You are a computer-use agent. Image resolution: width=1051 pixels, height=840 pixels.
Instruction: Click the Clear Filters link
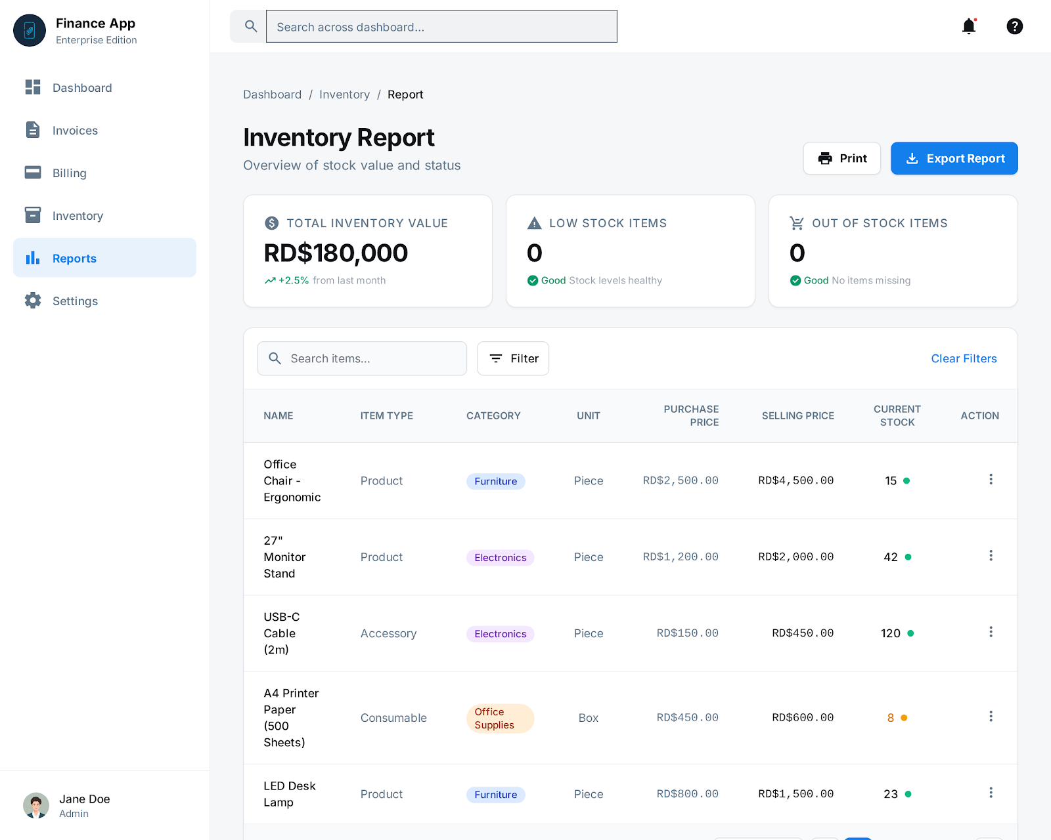coord(964,358)
